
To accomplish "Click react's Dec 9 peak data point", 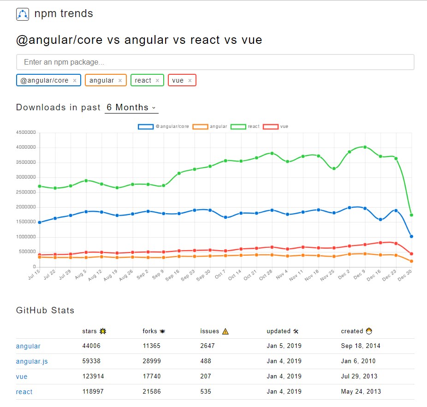I will pos(365,147).
